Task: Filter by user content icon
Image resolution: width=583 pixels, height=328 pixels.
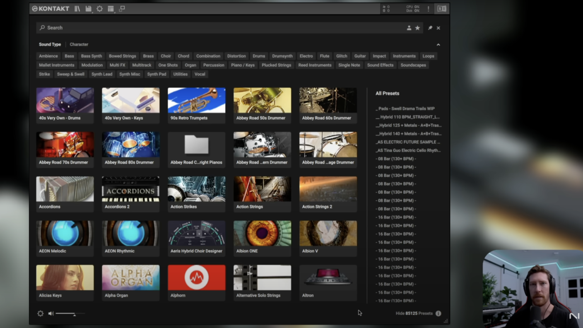Action: 409,28
